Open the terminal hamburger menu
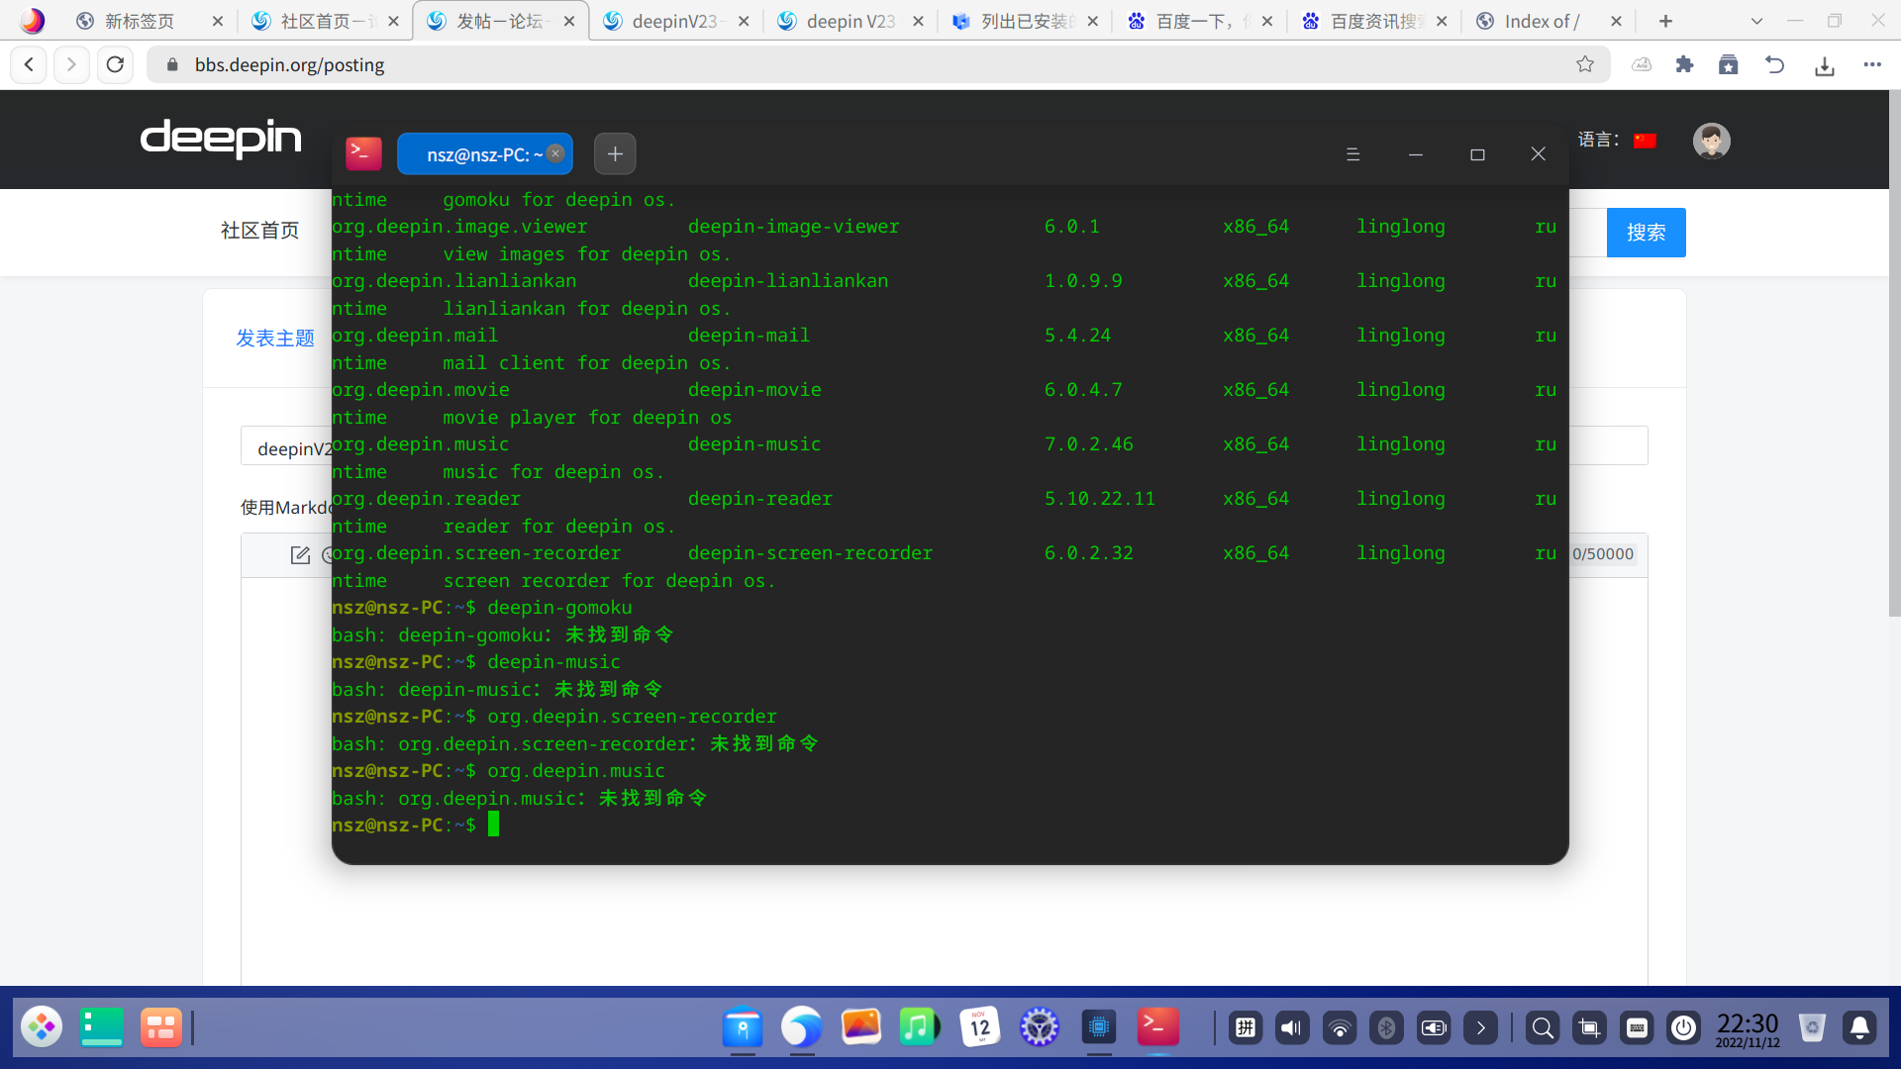Viewport: 1901px width, 1069px height. (1352, 154)
